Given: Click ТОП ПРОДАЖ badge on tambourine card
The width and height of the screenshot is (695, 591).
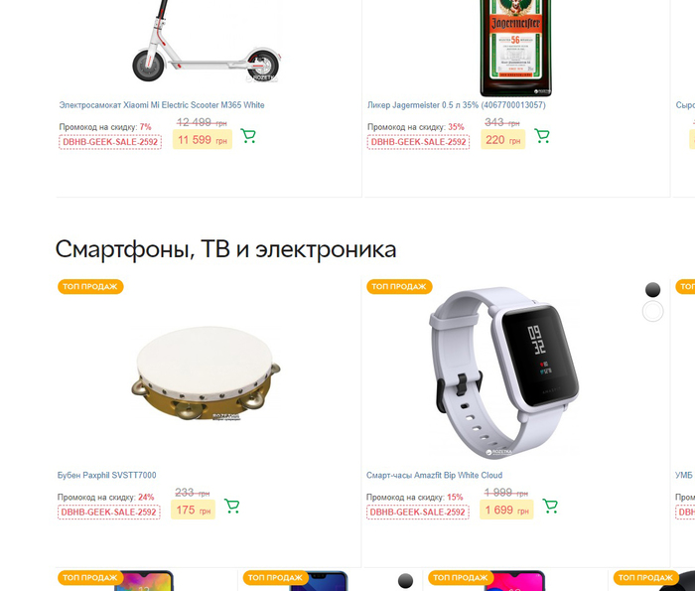Looking at the screenshot, I should coord(90,286).
